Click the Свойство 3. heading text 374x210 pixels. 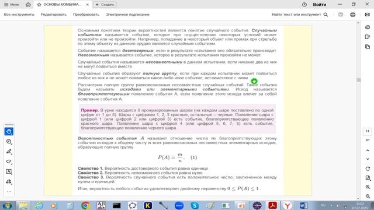91,177
